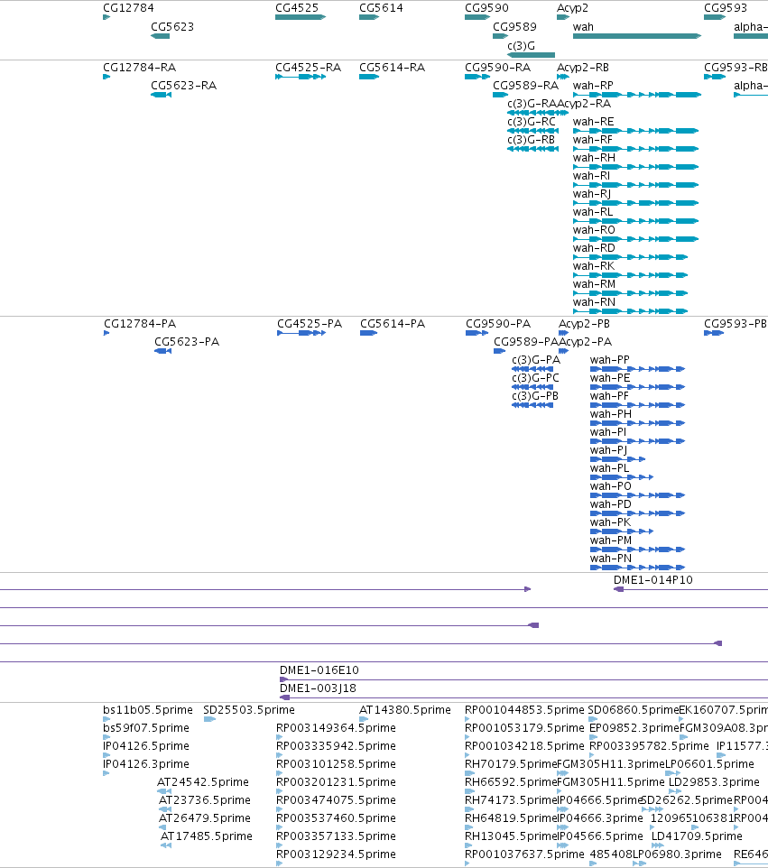Select the c(3)G gene bar
This screenshot has height=868, width=768.
click(531, 55)
